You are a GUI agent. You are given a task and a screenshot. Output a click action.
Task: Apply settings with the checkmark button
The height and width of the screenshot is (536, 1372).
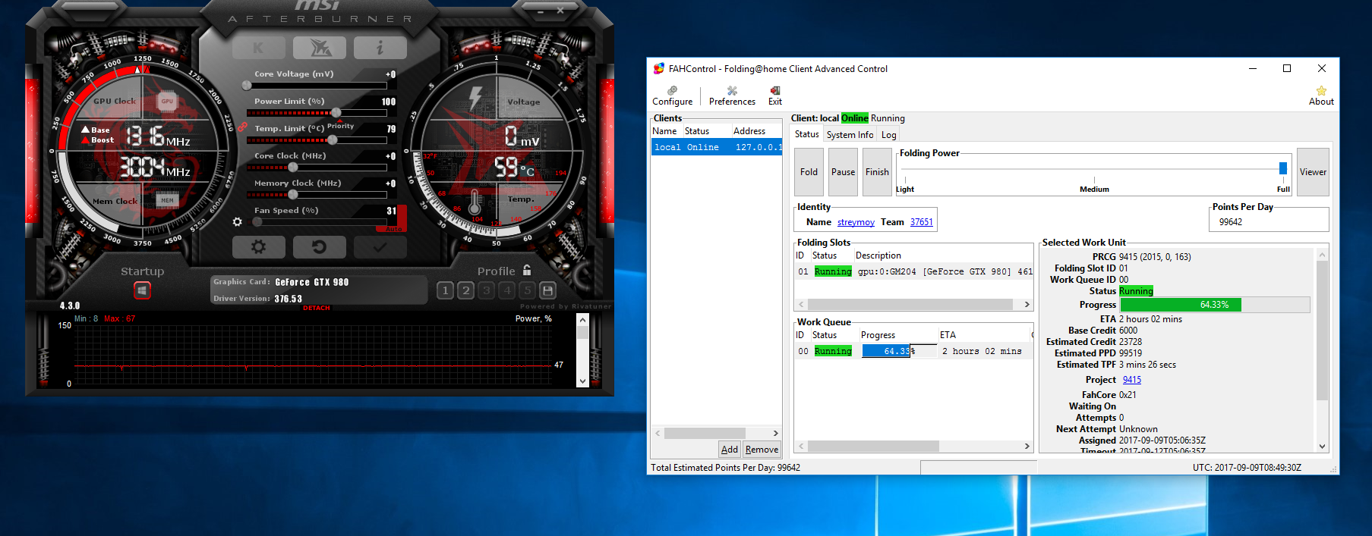(x=380, y=247)
